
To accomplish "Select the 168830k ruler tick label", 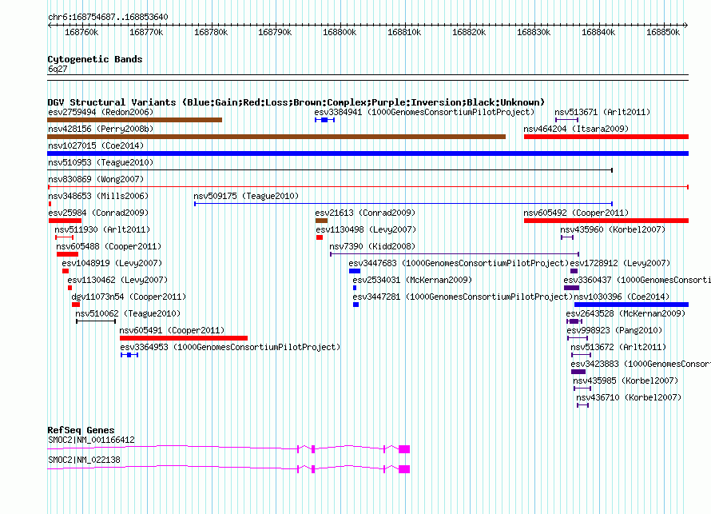I will coord(534,32).
